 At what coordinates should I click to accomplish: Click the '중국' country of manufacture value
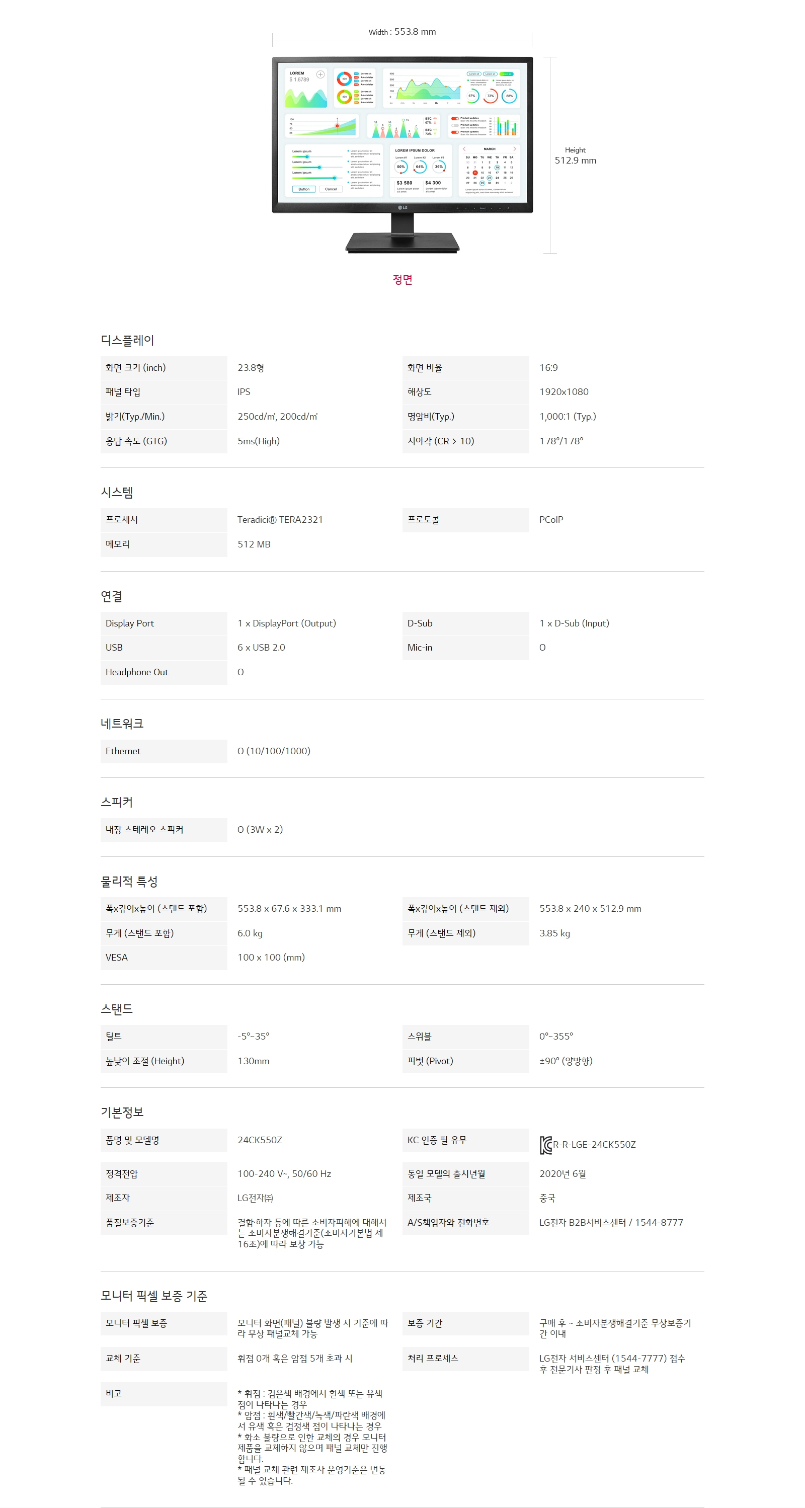(547, 1199)
